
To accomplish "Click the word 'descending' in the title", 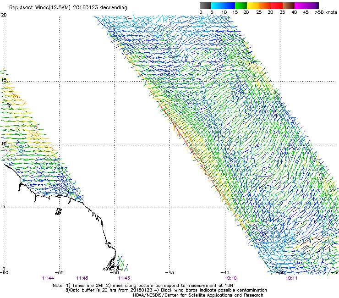I will click(114, 8).
